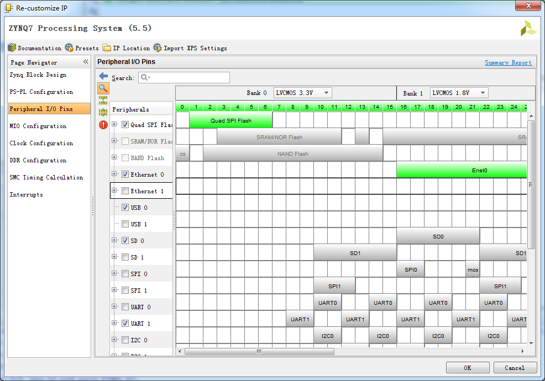Screen dimensions: 545x381
Task: Check the SD 1 checkbox
Action: pos(125,257)
